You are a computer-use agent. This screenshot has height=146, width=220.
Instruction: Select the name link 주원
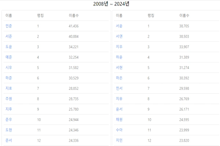[x=9, y=99]
